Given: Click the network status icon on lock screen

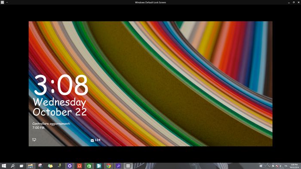Looking at the screenshot, I should [34, 140].
